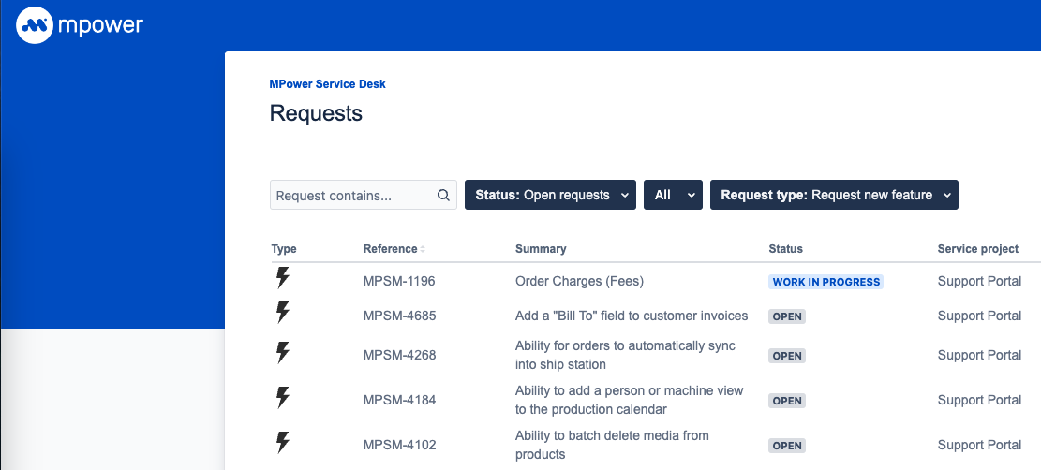
Task: Open ship station sync request summary
Action: (x=625, y=355)
